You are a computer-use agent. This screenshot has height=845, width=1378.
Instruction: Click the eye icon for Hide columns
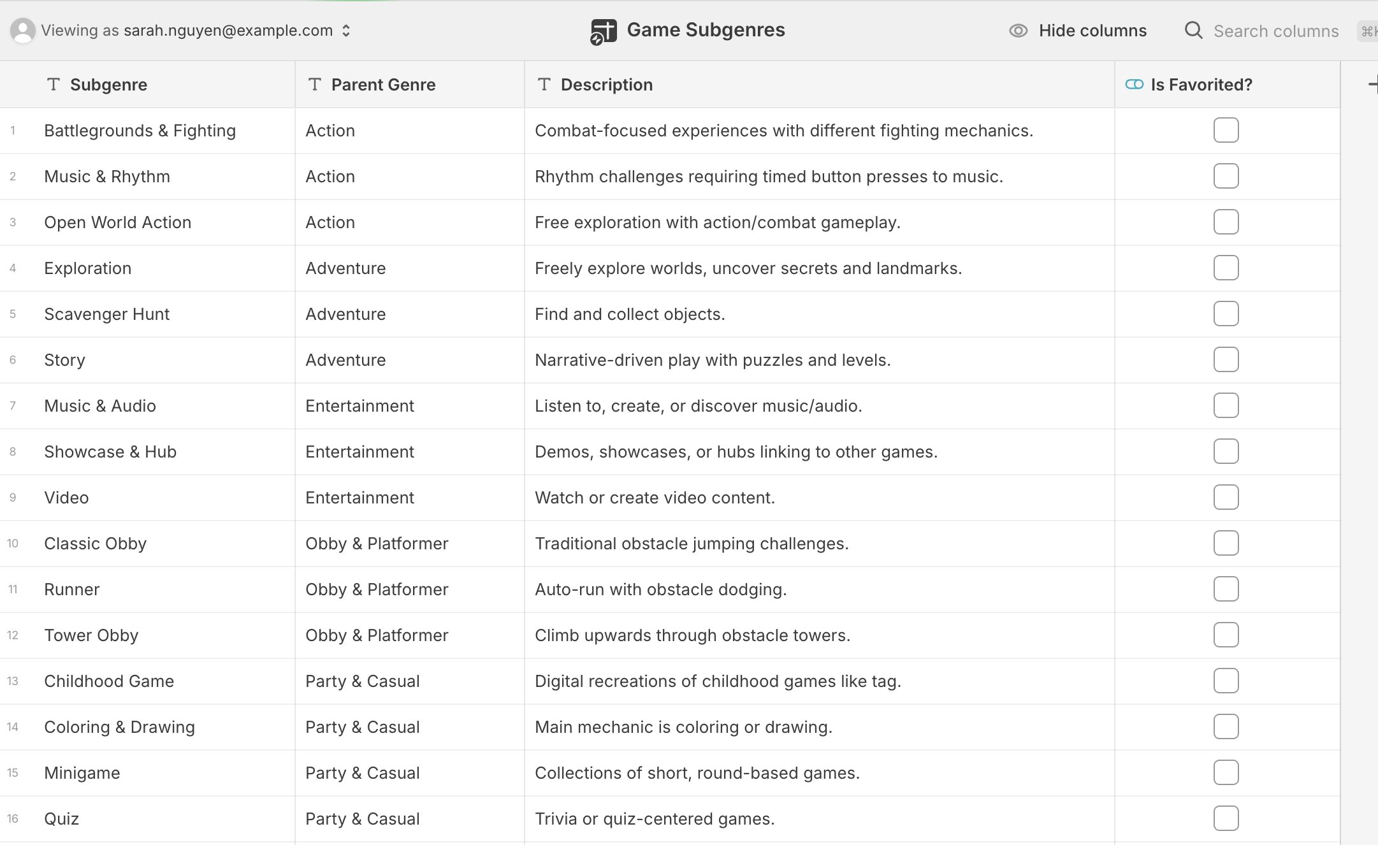pyautogui.click(x=1018, y=31)
